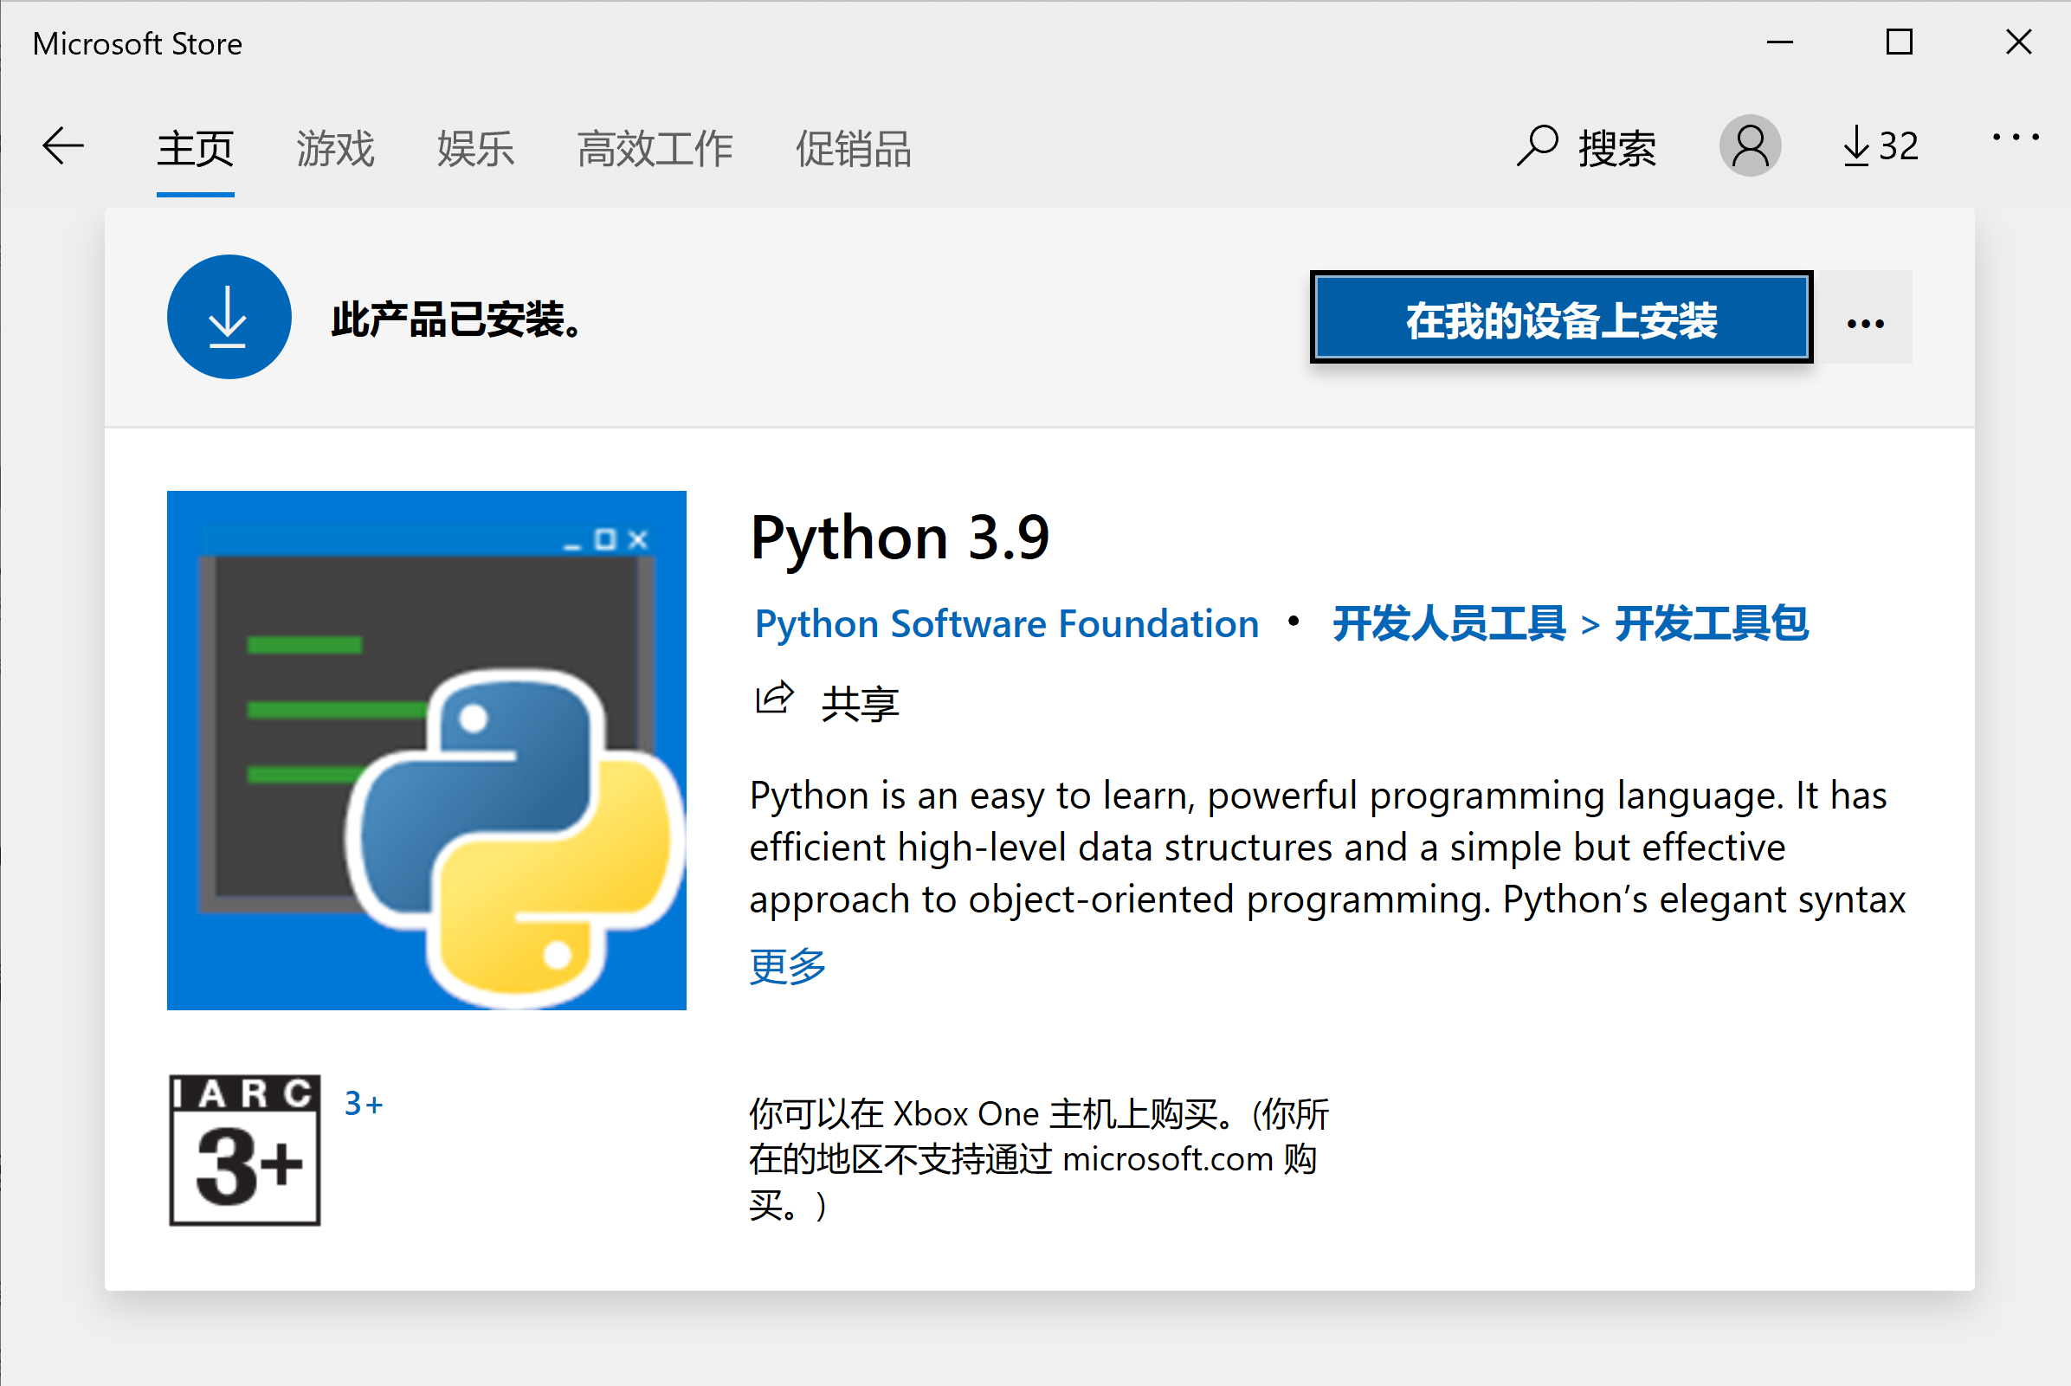Click the IARC 3+ rating badge
The width and height of the screenshot is (2071, 1386).
[245, 1149]
